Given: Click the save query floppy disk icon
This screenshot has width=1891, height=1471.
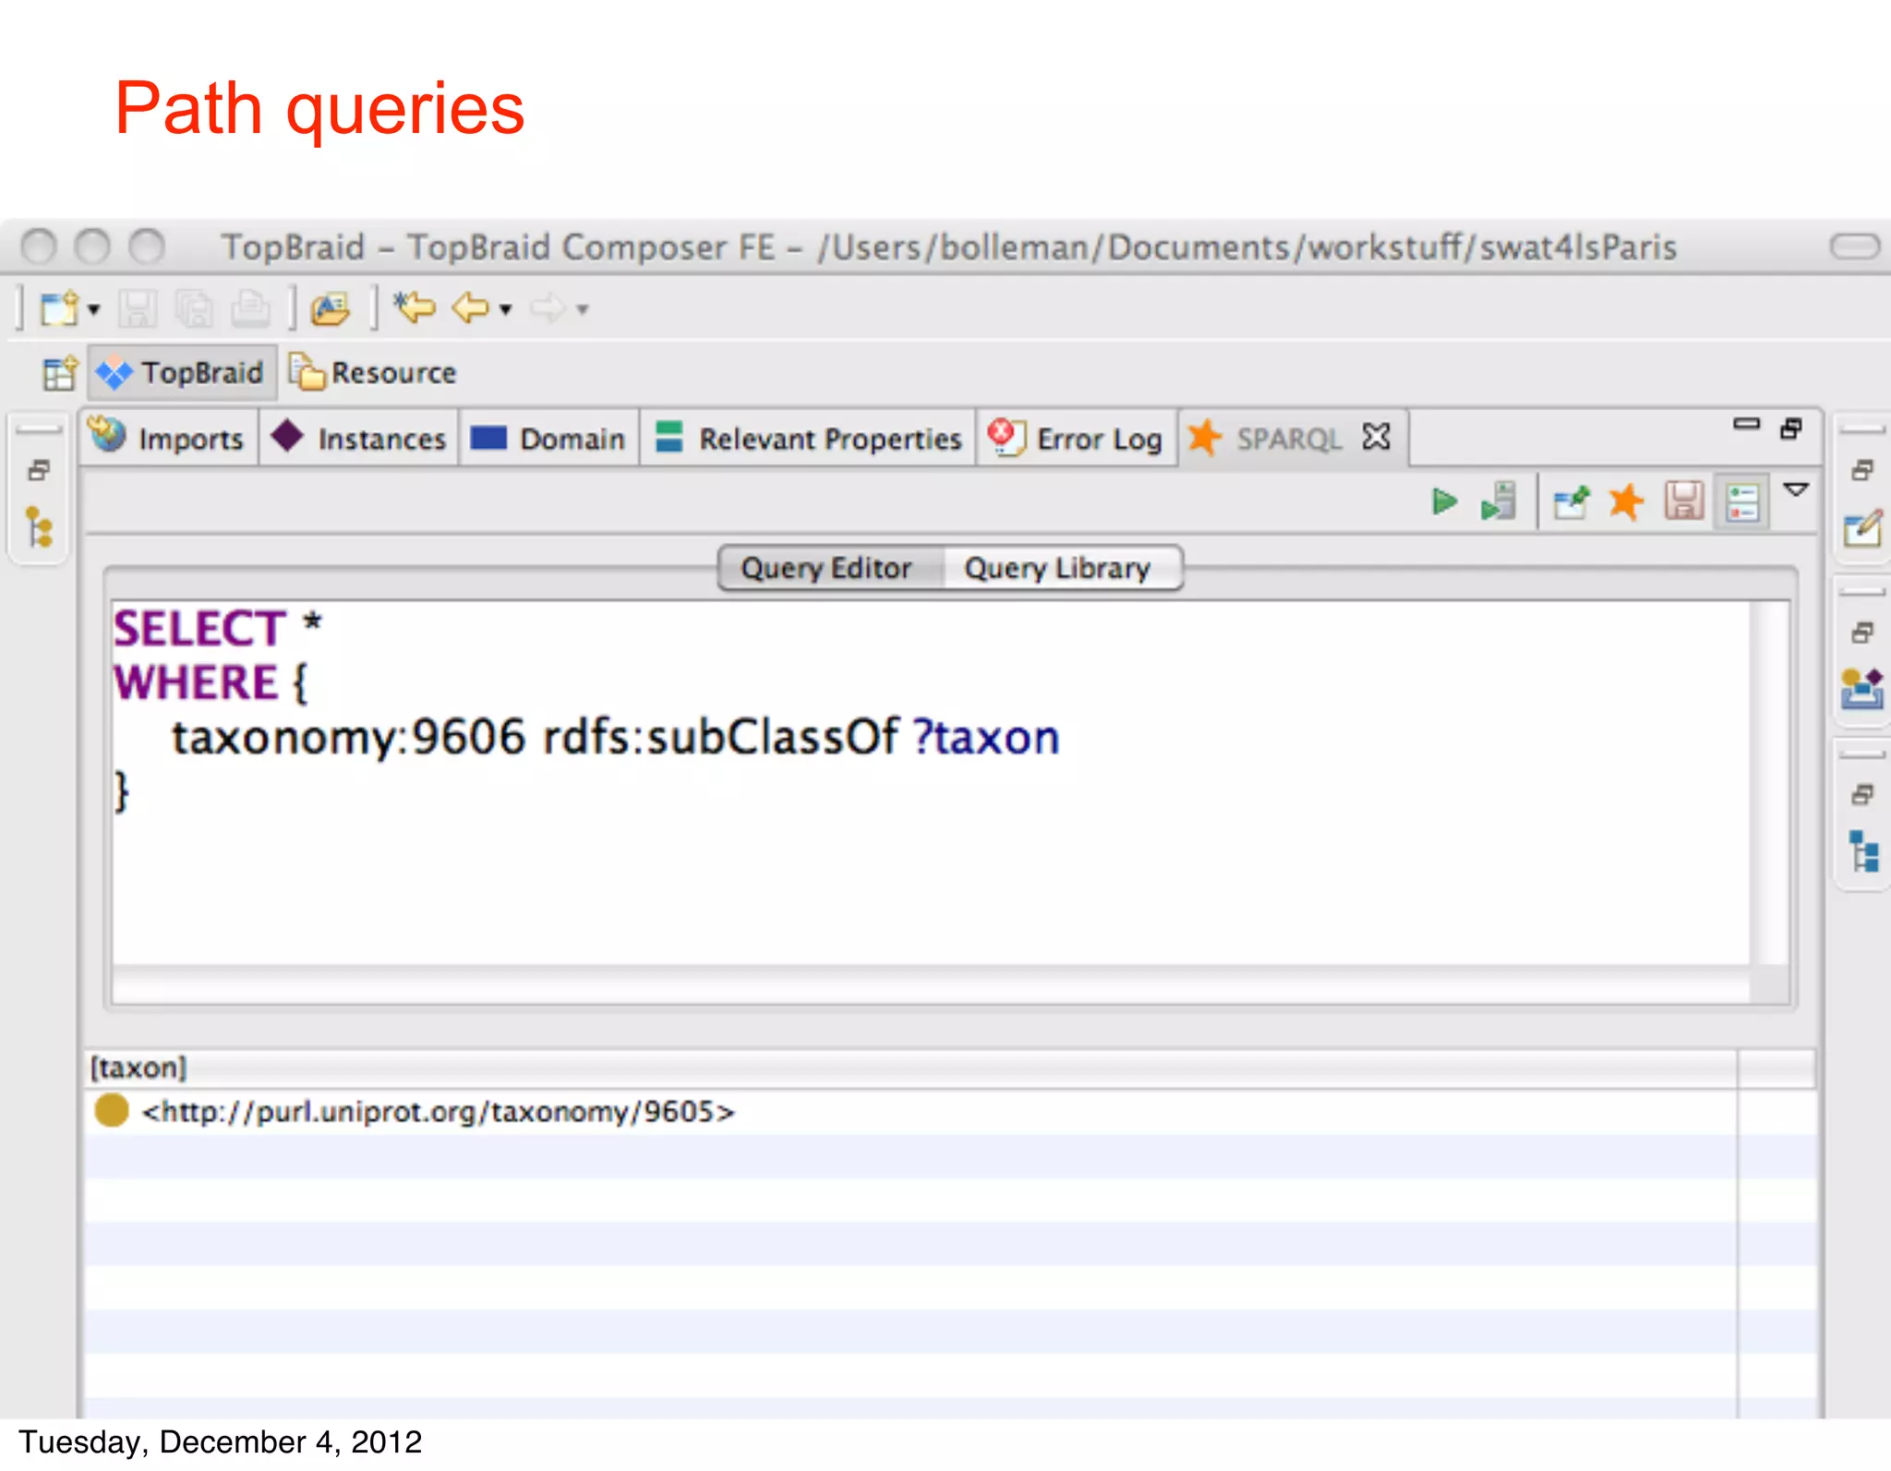Looking at the screenshot, I should (1683, 502).
